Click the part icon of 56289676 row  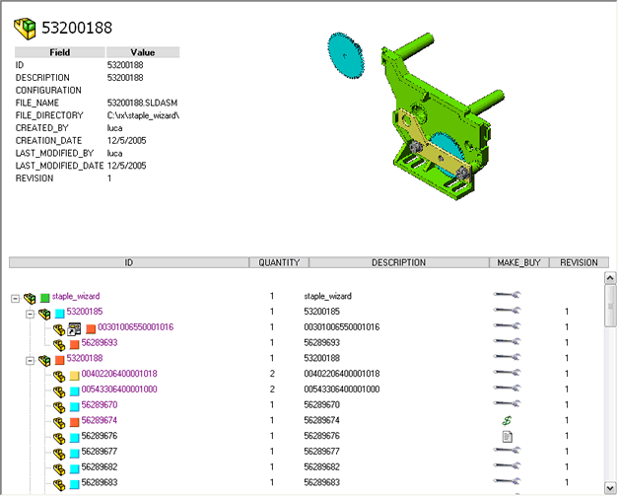click(59, 439)
